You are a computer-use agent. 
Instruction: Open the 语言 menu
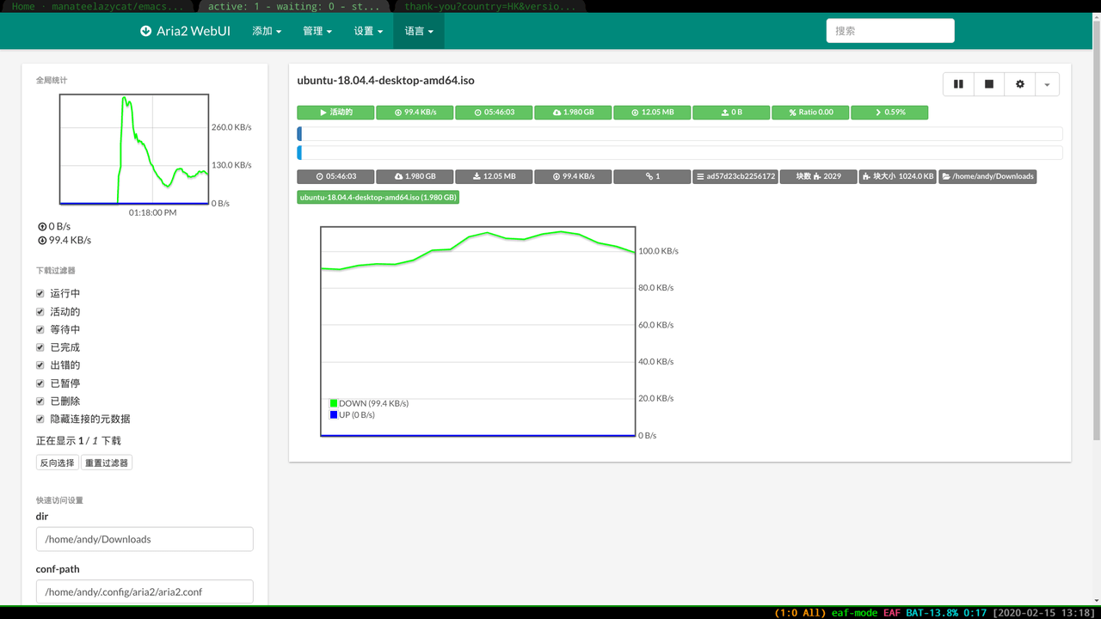(x=419, y=31)
